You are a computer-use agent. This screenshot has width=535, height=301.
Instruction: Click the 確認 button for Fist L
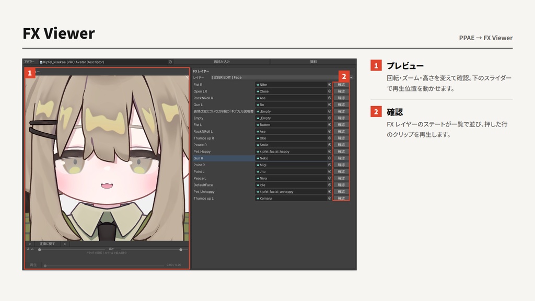(x=341, y=125)
